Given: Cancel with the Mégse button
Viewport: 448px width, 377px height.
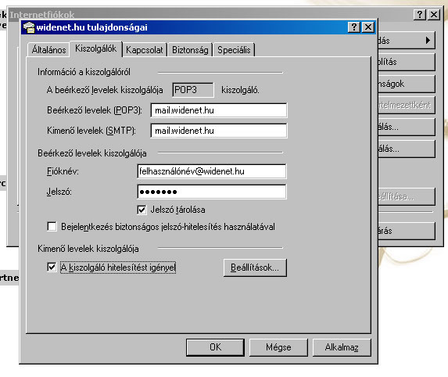Looking at the screenshot, I should click(x=278, y=347).
